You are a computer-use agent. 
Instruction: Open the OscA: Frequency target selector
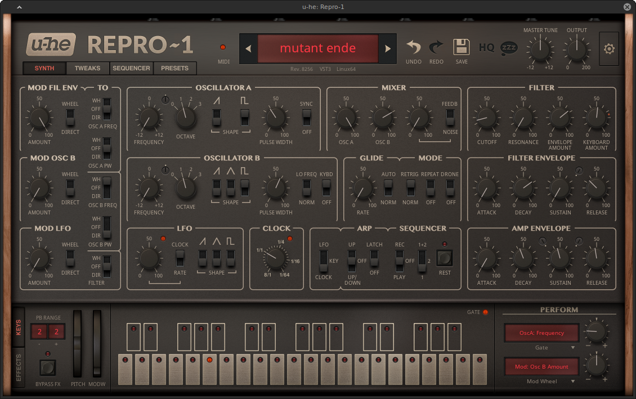541,333
